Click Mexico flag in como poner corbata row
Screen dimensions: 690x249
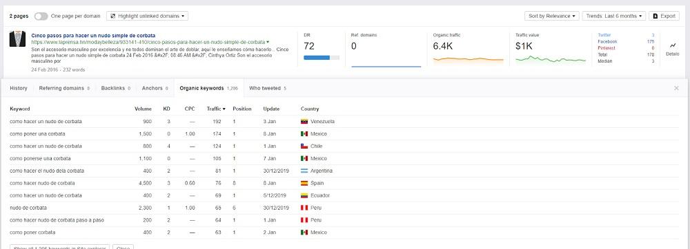(x=304, y=232)
